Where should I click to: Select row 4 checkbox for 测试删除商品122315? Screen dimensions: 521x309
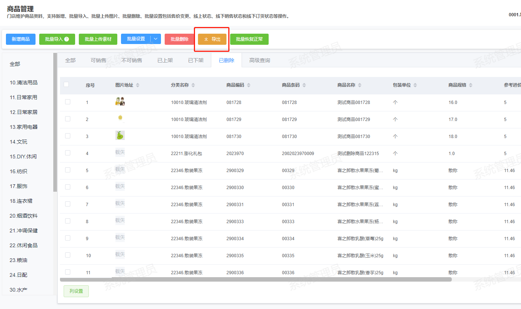point(68,153)
